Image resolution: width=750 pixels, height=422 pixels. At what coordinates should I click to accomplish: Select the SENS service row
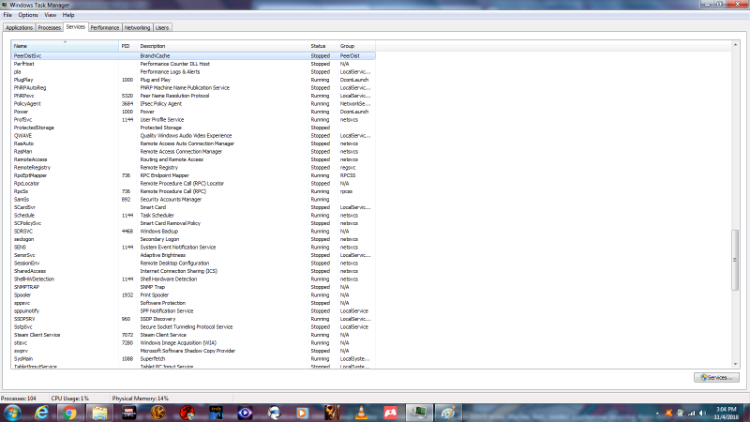point(193,248)
